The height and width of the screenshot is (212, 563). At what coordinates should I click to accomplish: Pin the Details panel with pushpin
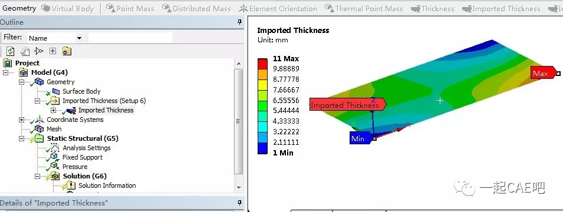[x=240, y=203]
